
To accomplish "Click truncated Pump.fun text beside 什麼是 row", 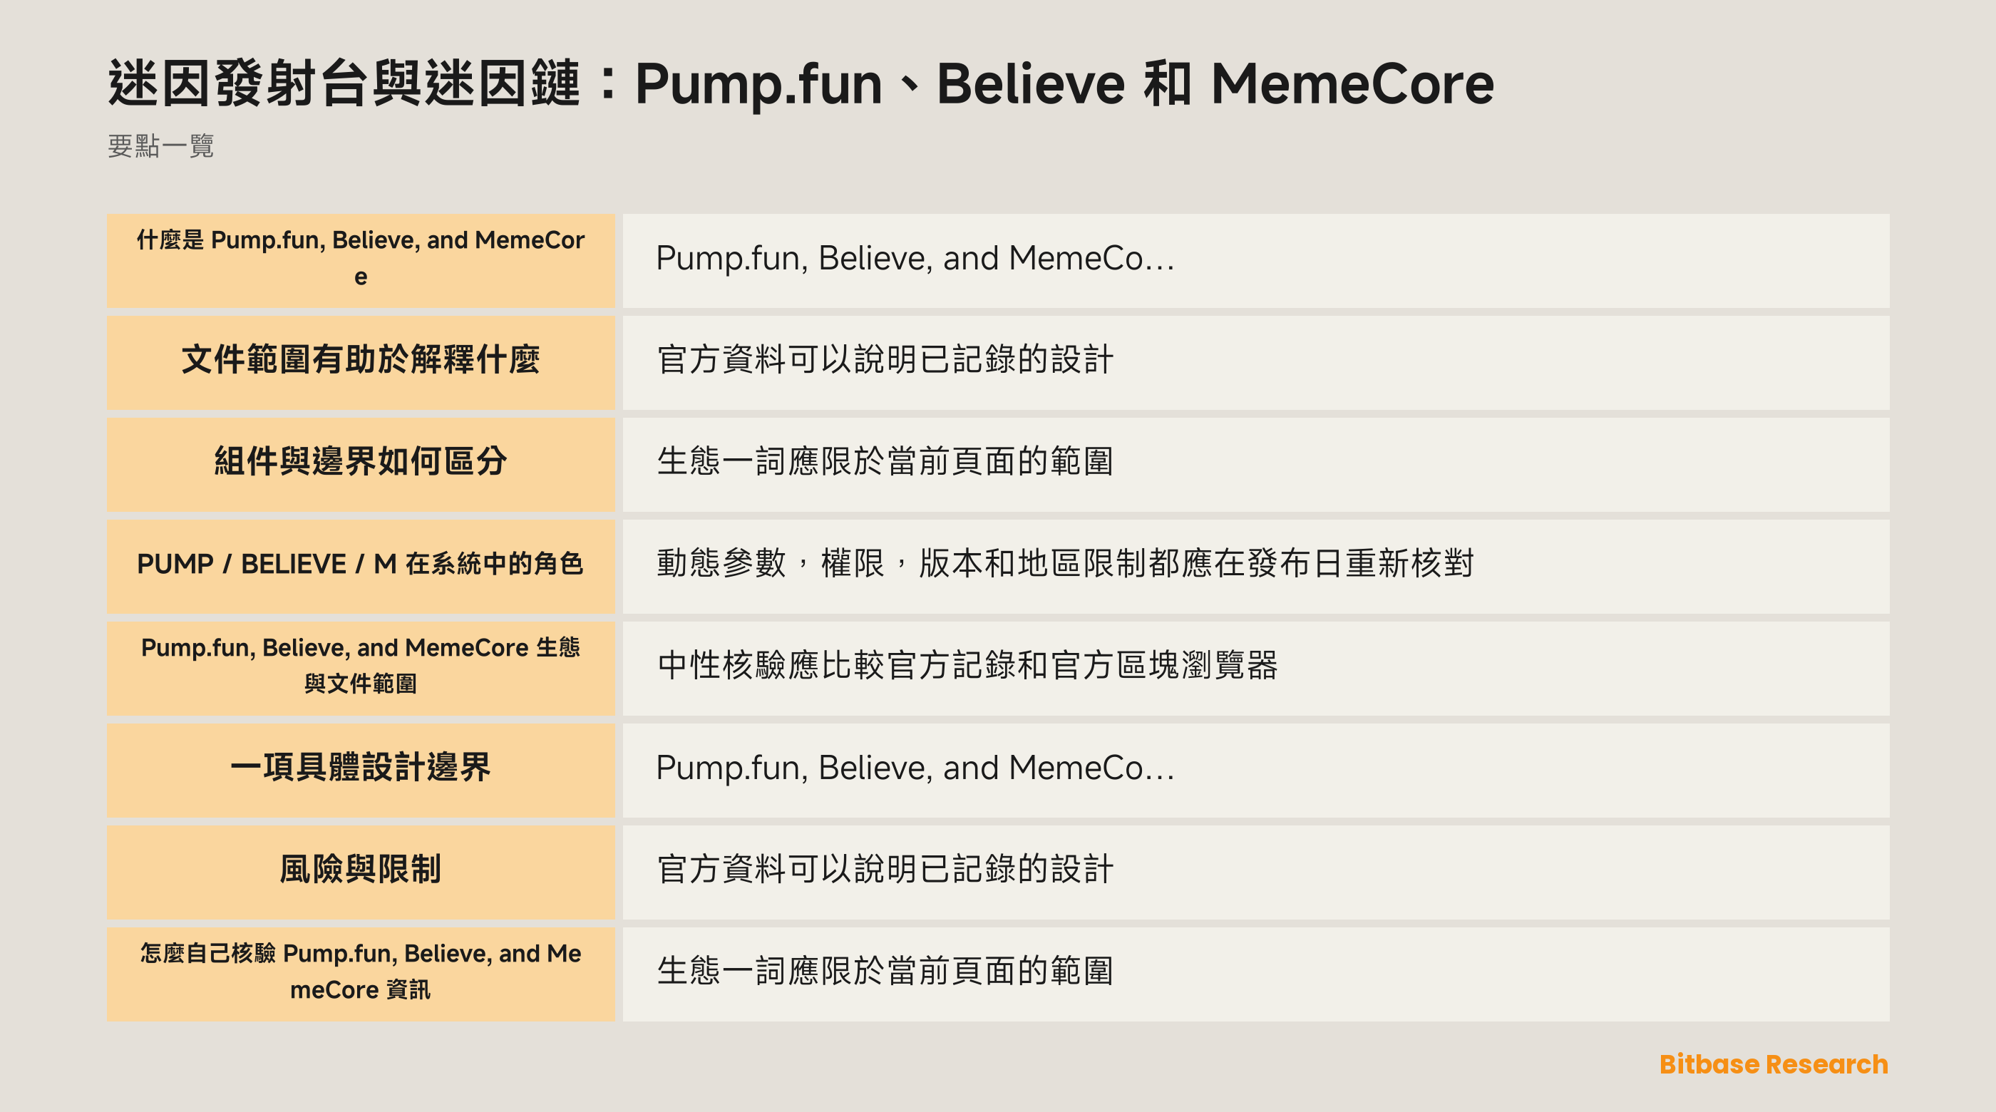I will 915,259.
